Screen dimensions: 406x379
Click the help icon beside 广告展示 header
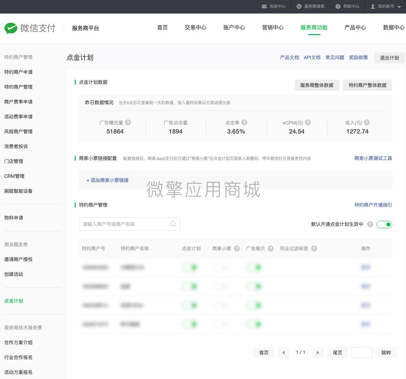pos(270,248)
